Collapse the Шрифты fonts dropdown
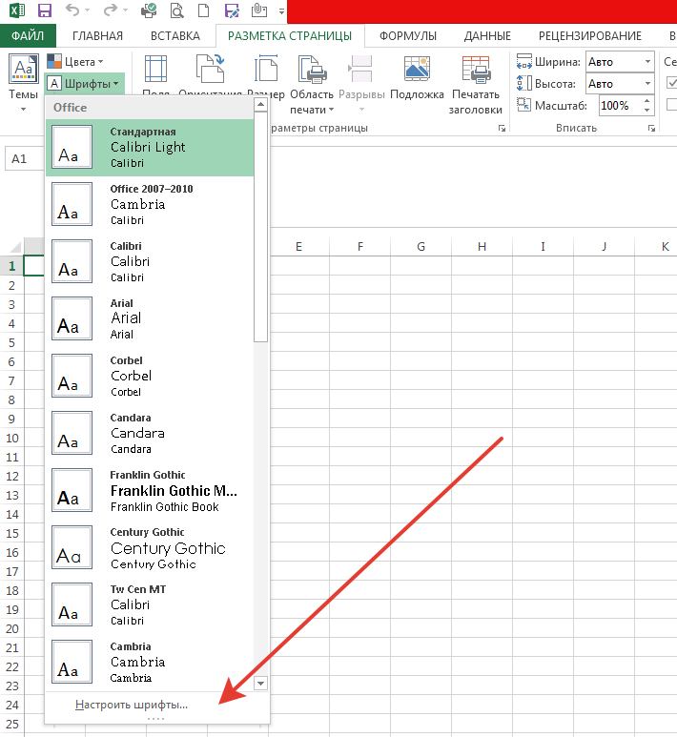 click(85, 84)
